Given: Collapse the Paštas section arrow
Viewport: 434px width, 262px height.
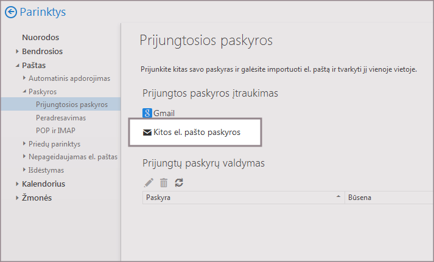Looking at the screenshot, I should (18, 66).
